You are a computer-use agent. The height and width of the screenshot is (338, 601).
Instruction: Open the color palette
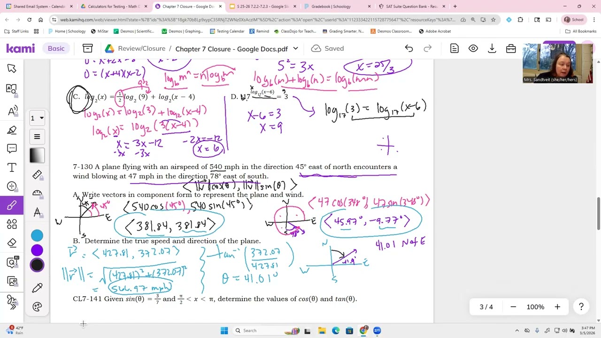37,307
